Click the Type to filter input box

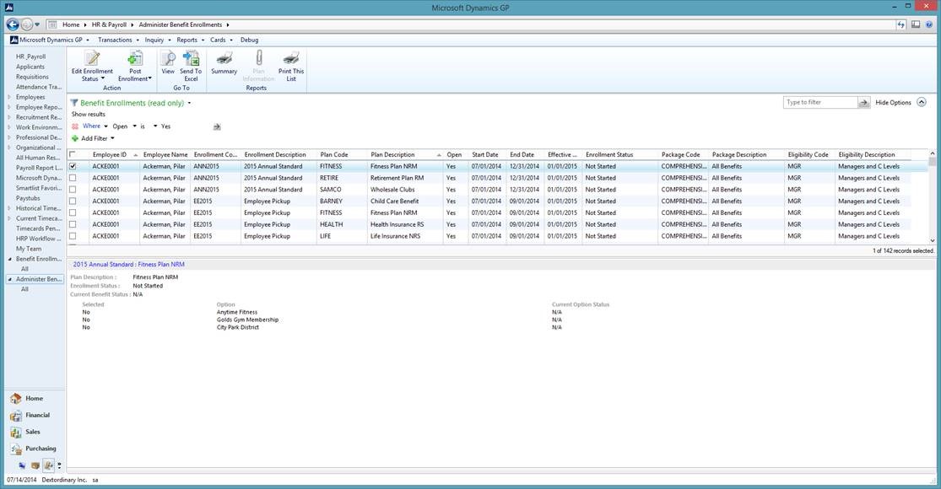(819, 103)
